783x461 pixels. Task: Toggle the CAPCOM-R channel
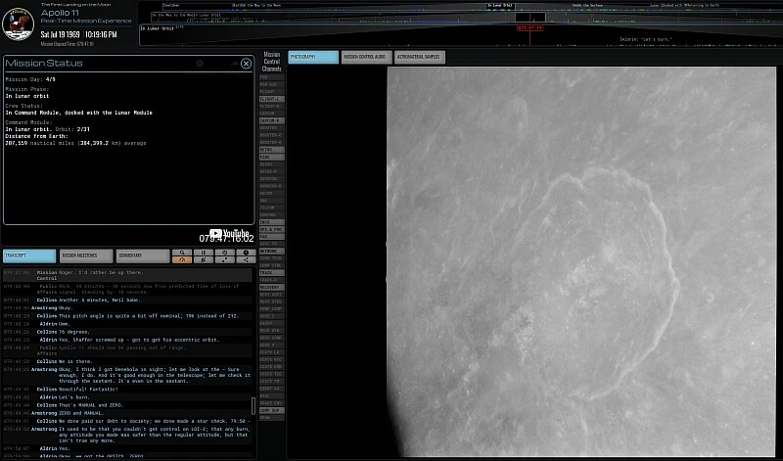tap(271, 120)
